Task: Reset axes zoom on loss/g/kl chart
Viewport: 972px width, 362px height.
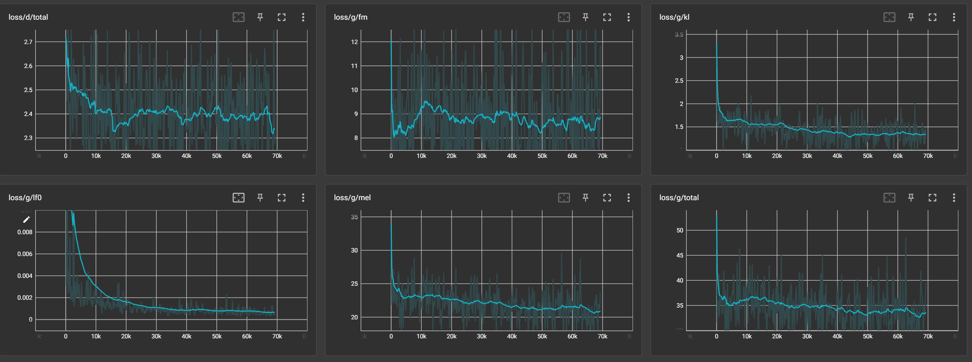Action: [889, 17]
